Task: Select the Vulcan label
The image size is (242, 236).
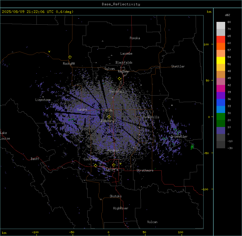Action: click(152, 222)
